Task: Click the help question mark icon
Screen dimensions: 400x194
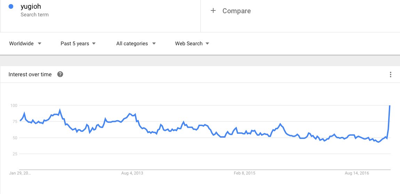Action: click(60, 74)
